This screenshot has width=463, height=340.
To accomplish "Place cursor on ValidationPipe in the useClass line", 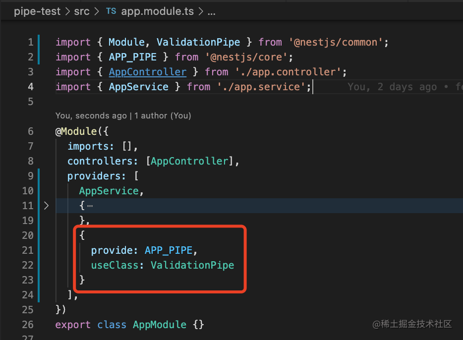I will click(x=192, y=265).
